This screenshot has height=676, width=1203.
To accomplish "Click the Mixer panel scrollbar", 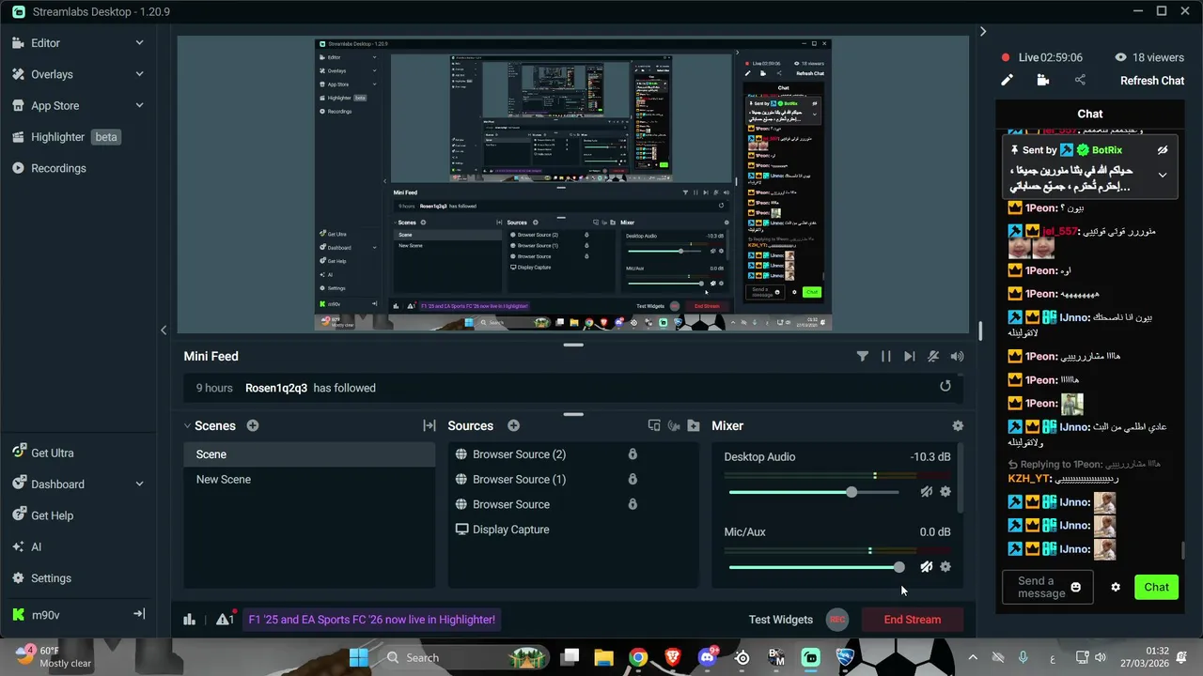I will [961, 479].
